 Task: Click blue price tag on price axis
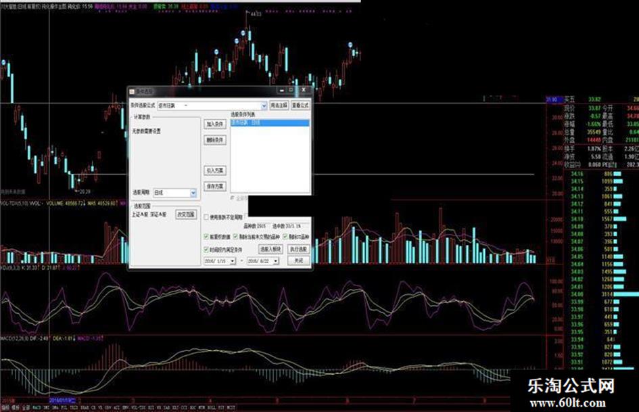click(x=554, y=100)
